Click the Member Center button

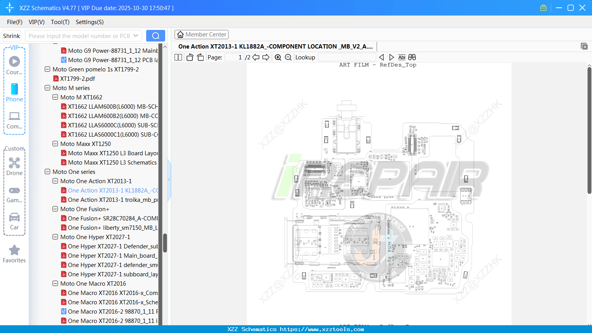pos(201,35)
